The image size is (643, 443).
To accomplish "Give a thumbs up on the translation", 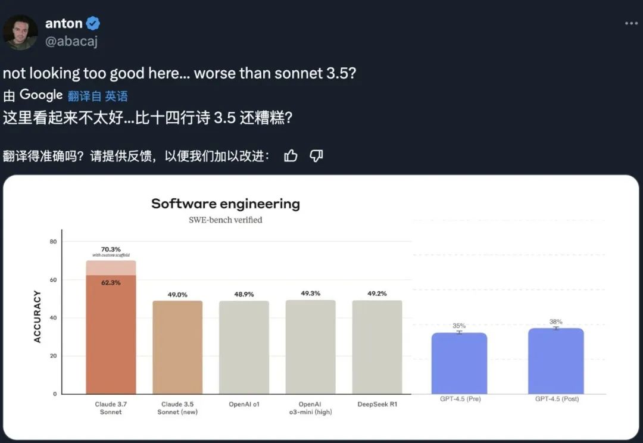I will (x=290, y=155).
